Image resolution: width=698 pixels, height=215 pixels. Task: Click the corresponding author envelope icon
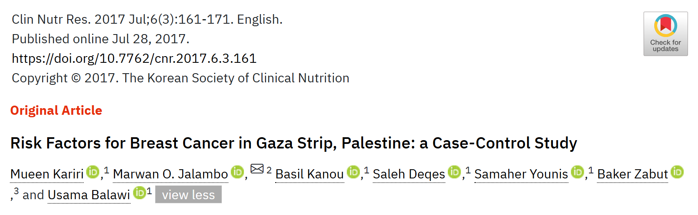257,169
